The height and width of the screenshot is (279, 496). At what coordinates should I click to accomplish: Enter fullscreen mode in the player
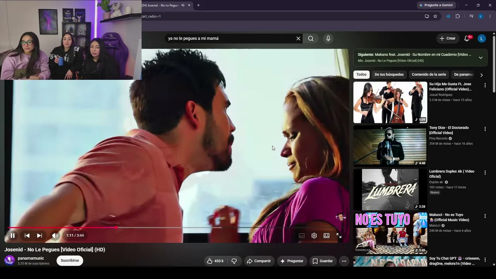pyautogui.click(x=339, y=236)
